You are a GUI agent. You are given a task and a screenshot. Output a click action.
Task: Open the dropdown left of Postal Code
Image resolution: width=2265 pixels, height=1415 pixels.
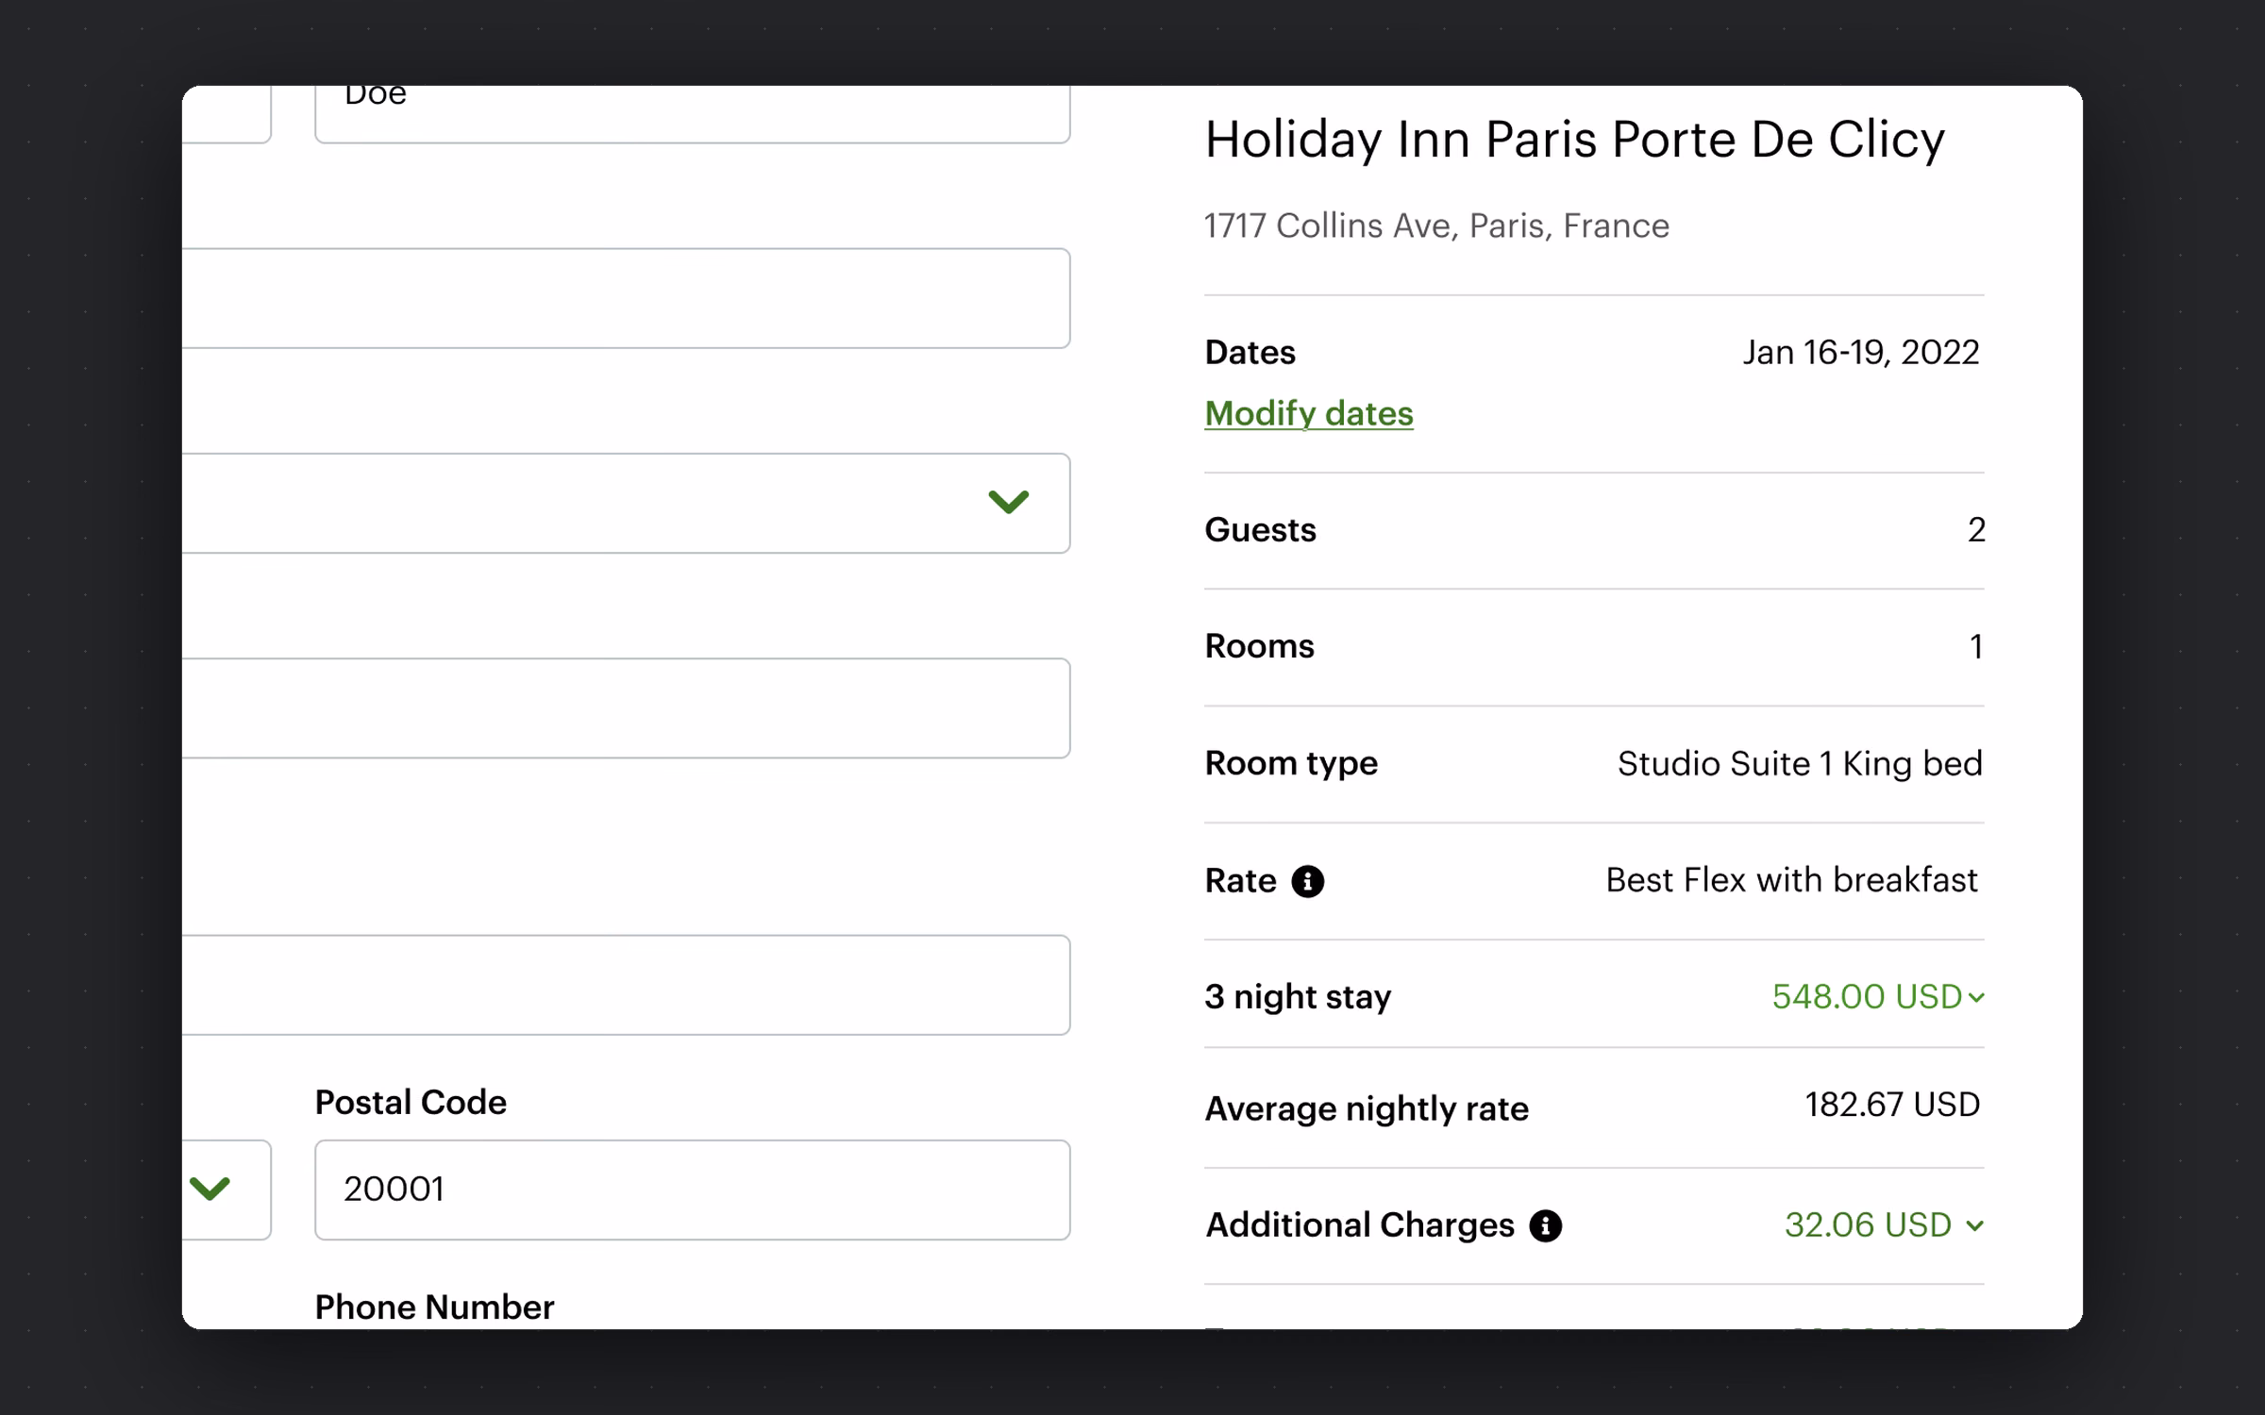pyautogui.click(x=226, y=1190)
